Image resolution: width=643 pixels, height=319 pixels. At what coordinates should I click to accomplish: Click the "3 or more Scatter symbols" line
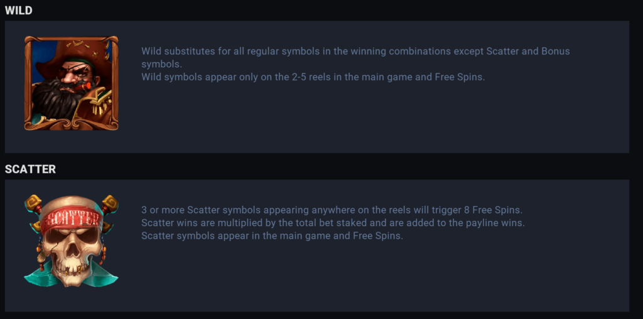332,210
